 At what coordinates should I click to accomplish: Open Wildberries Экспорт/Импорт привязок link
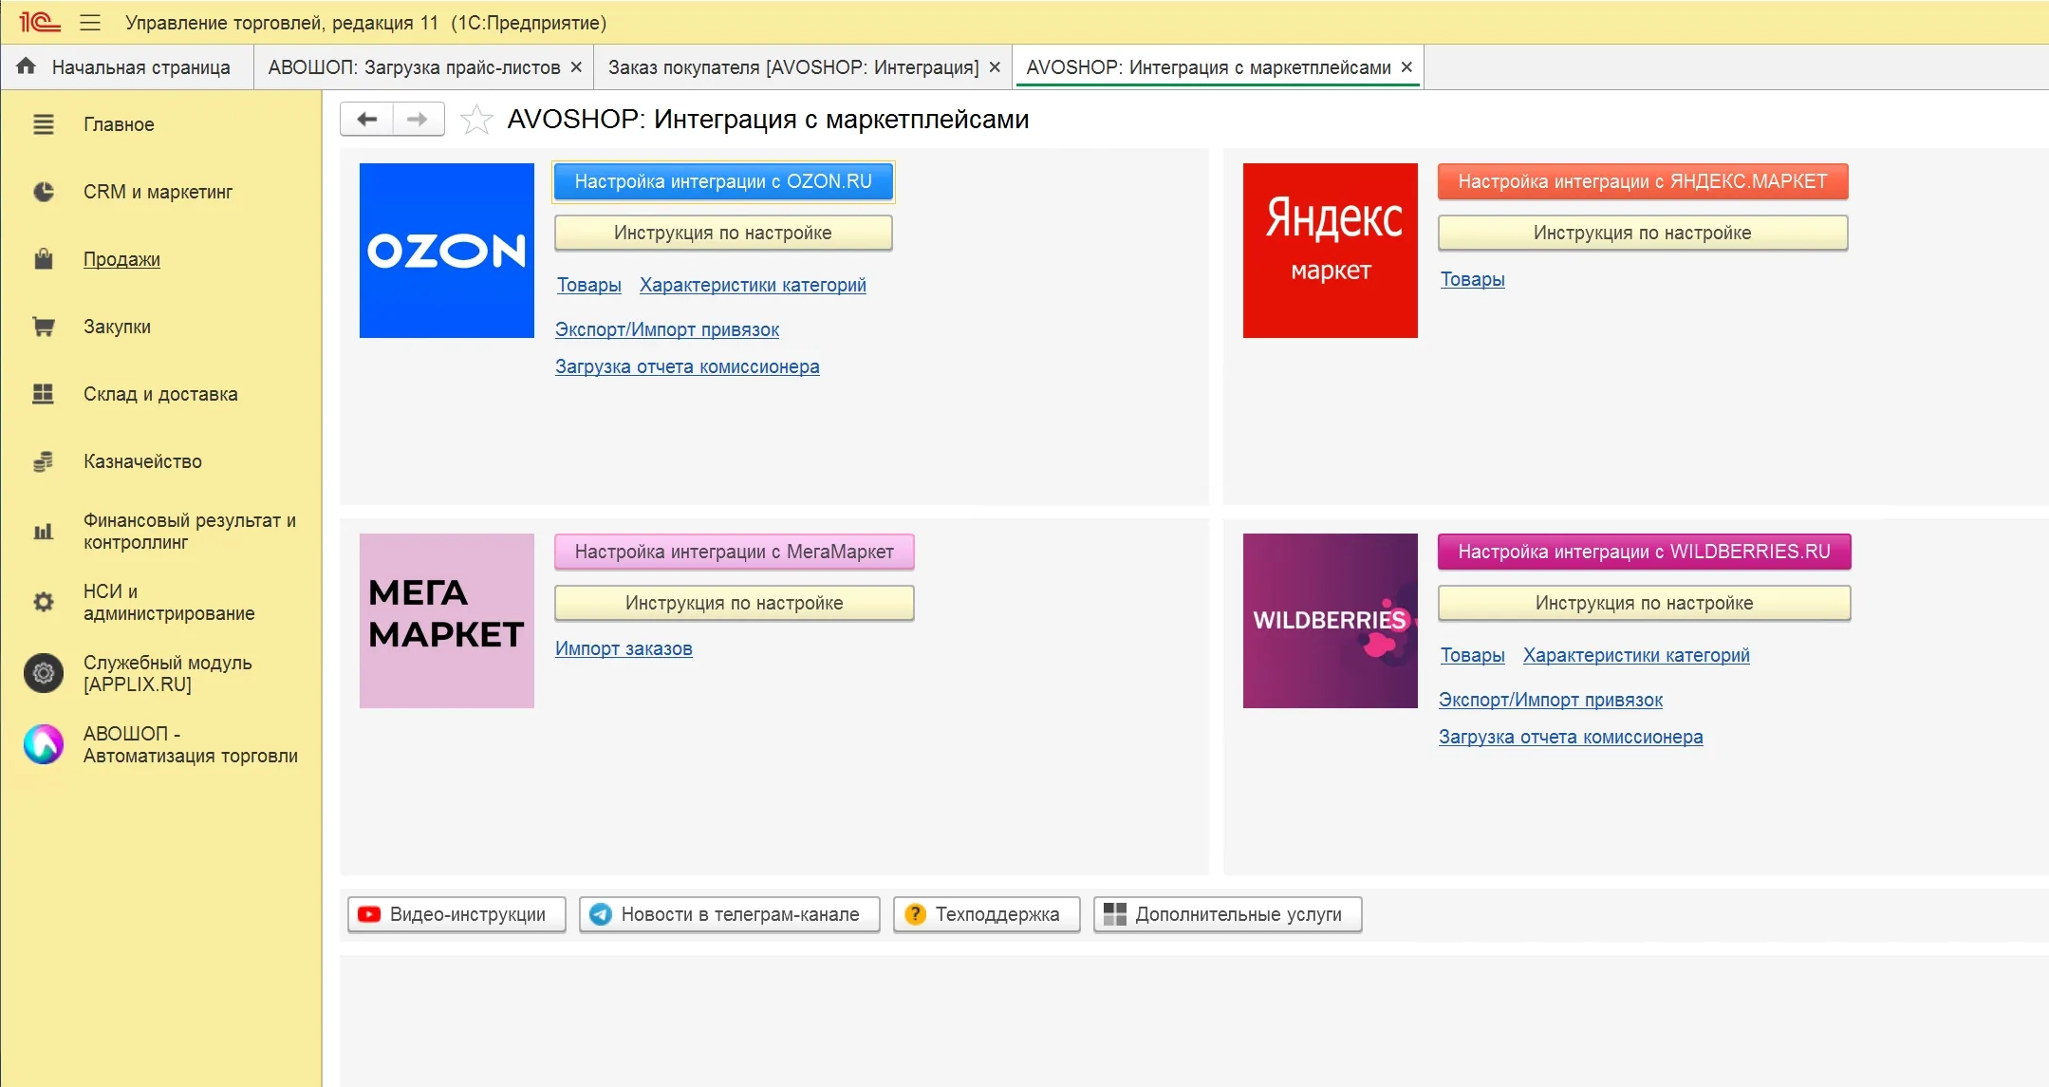pos(1551,700)
